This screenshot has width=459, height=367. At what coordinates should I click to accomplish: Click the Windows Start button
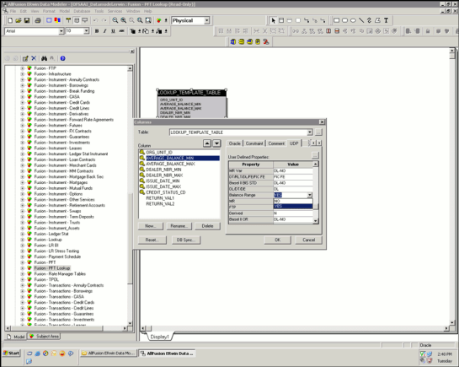coord(11,354)
